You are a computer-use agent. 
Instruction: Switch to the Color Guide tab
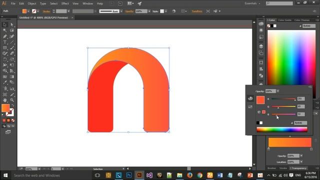click(284, 20)
